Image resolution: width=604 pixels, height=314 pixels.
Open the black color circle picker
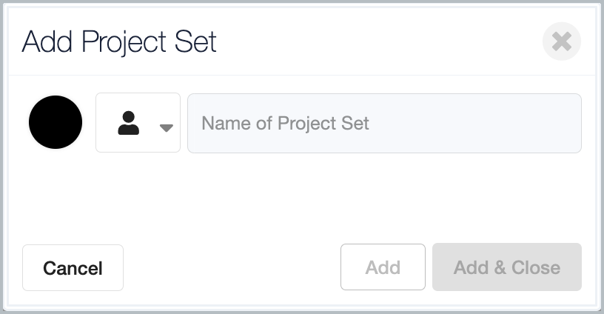click(x=56, y=122)
